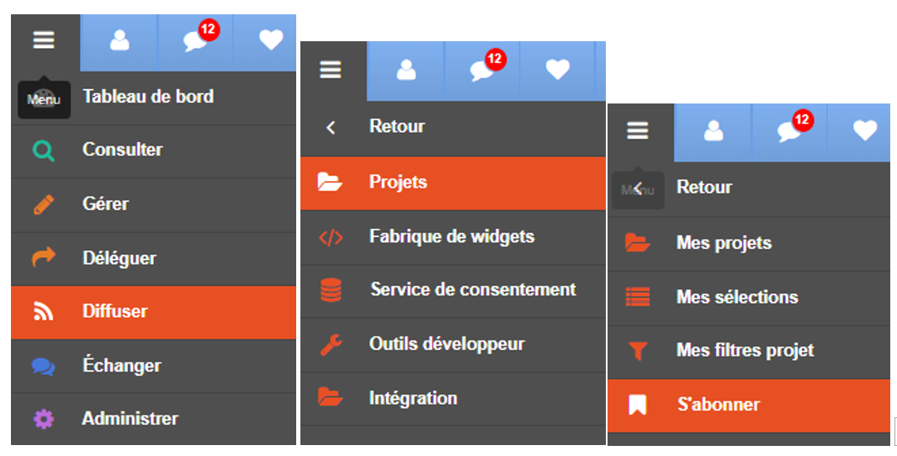Go back with the middle panel Retour chevron
The image size is (897, 456).
[331, 127]
